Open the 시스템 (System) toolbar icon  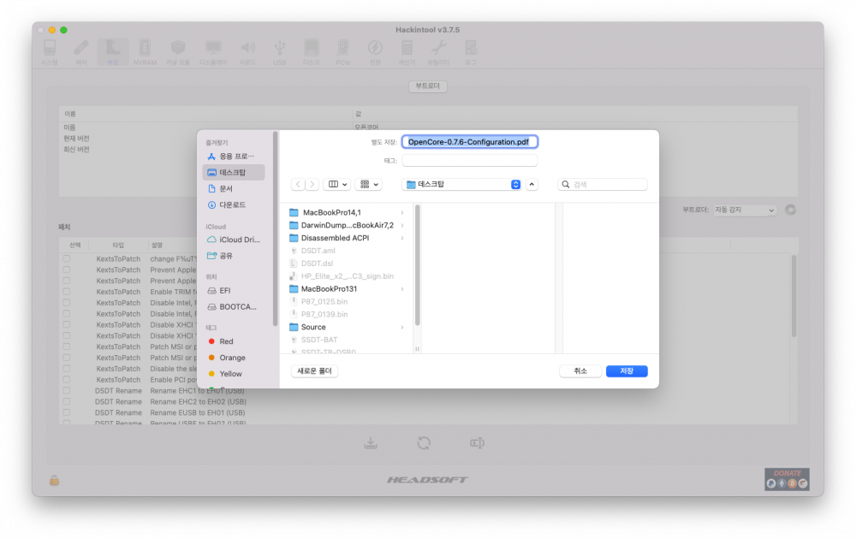(x=50, y=52)
